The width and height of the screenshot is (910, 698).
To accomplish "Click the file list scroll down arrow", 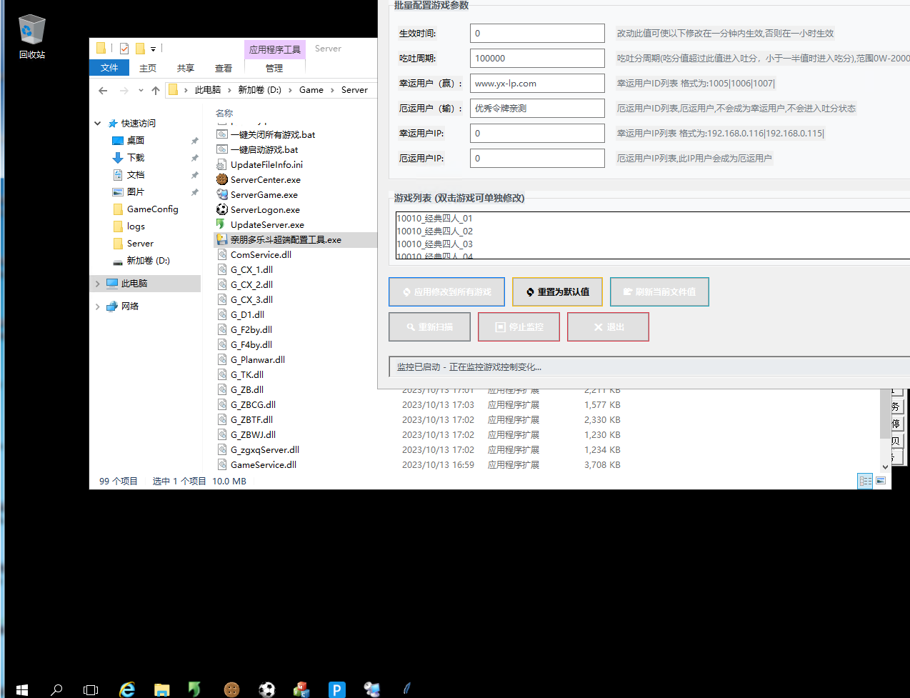I will pos(885,467).
